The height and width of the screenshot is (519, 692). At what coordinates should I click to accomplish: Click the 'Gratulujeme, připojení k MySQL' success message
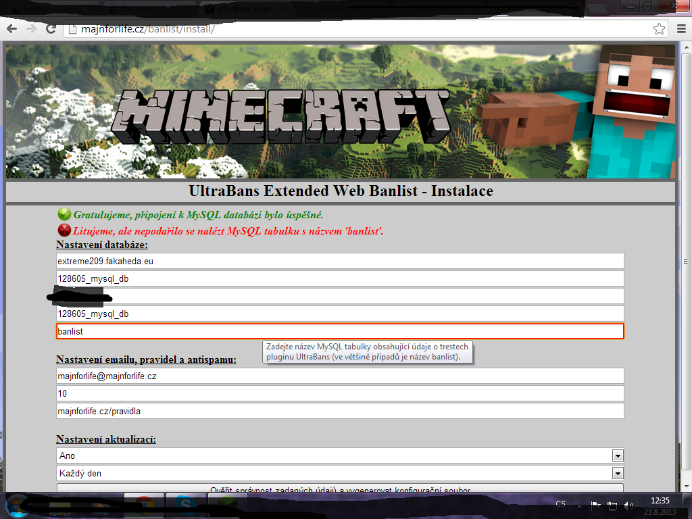click(x=198, y=215)
